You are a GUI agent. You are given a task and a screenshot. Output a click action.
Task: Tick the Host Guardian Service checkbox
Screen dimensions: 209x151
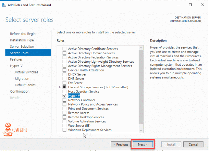[x=64, y=92]
